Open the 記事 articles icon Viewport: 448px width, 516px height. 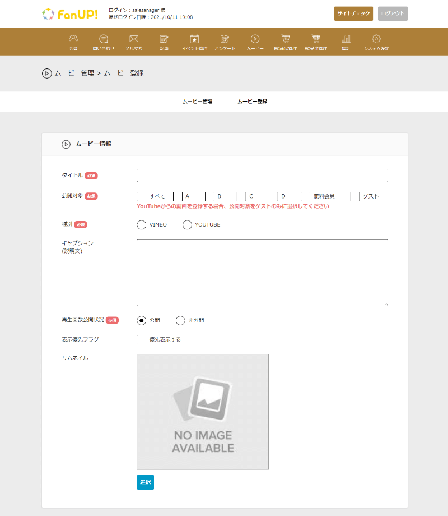164,39
